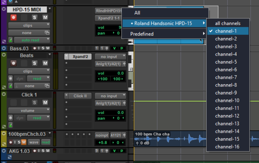Screen dimensions: 259x163
Task: Open the auto read automation mode dropdown
Action: [x=32, y=40]
